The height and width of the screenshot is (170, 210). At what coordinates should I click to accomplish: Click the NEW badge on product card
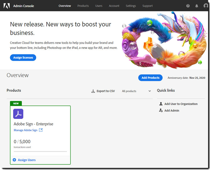click(16, 103)
